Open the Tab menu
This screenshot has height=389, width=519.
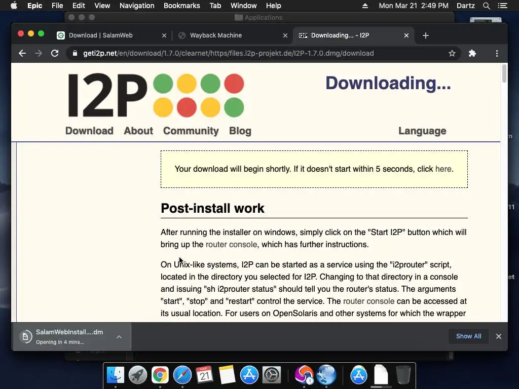(215, 6)
